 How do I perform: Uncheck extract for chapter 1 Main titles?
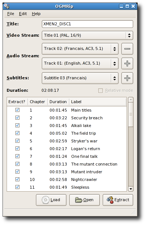click(17, 110)
